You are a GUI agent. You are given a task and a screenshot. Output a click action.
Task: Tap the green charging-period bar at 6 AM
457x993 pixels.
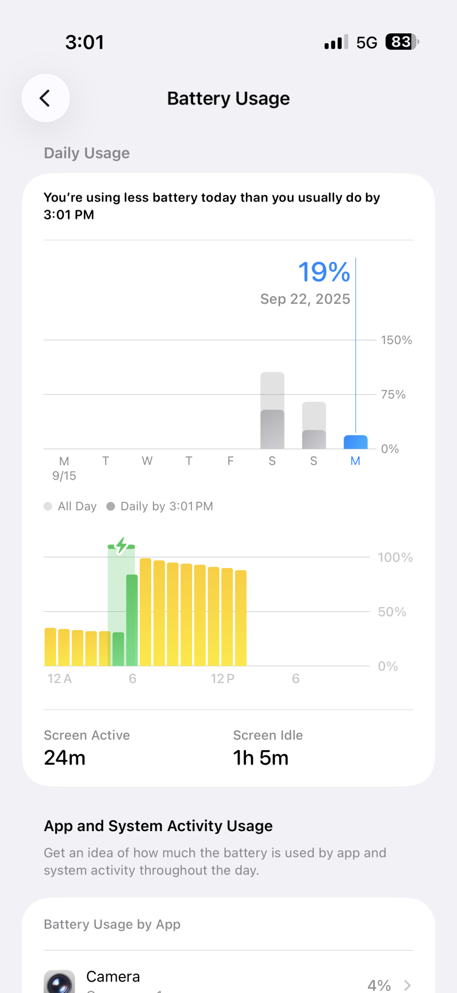[x=131, y=620]
